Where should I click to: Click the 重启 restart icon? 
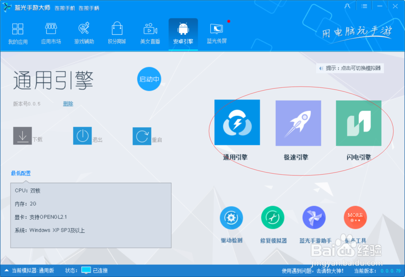(x=142, y=136)
